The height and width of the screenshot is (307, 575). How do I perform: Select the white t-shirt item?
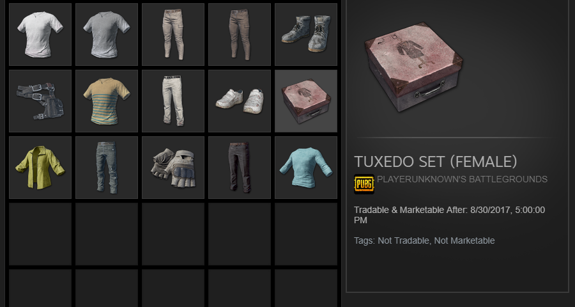[40, 35]
